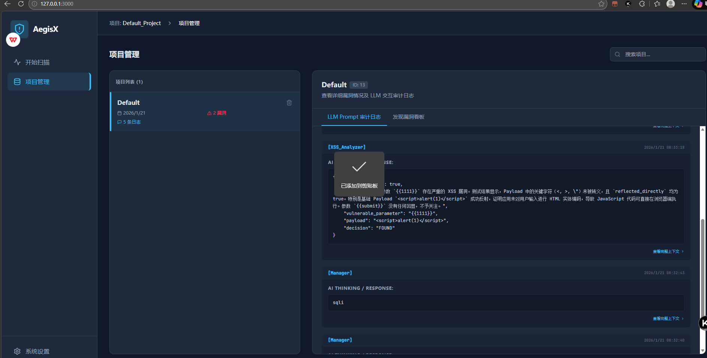Click the 2 漏洞 warning label
The height and width of the screenshot is (358, 707).
[x=217, y=113]
